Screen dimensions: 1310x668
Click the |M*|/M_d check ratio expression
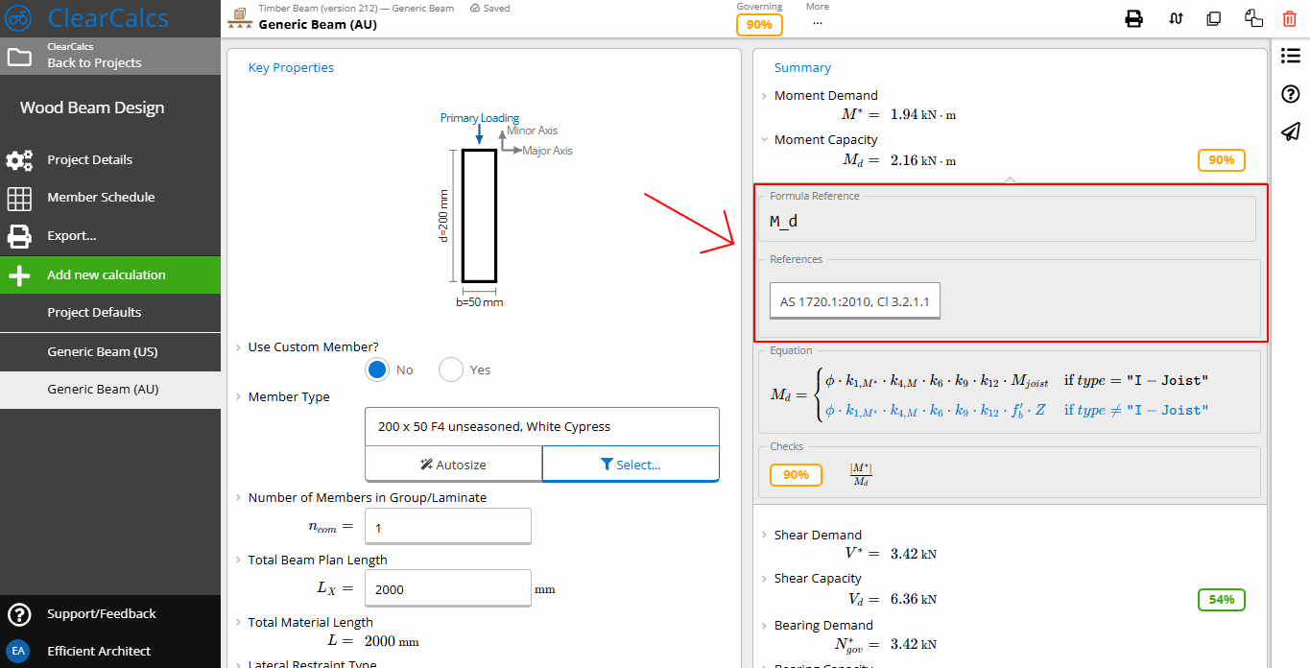coord(861,475)
